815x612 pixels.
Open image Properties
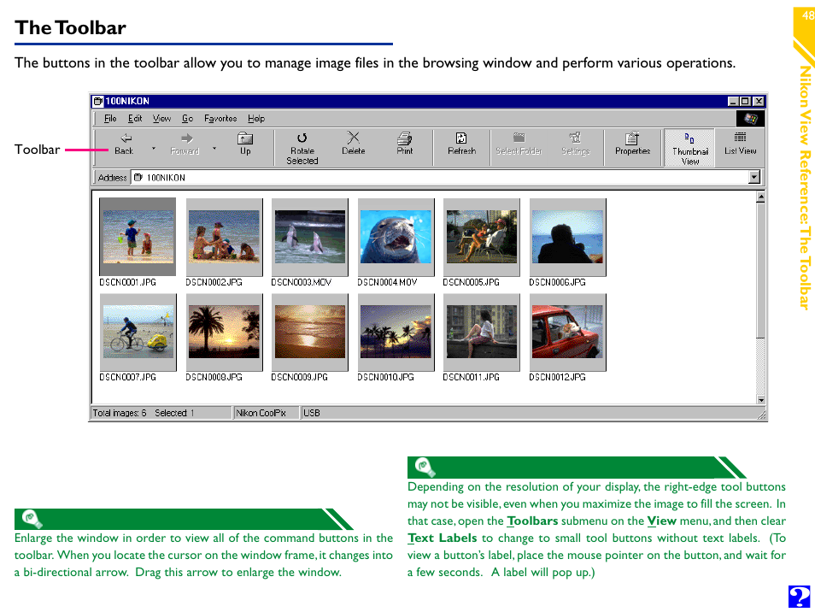point(632,144)
